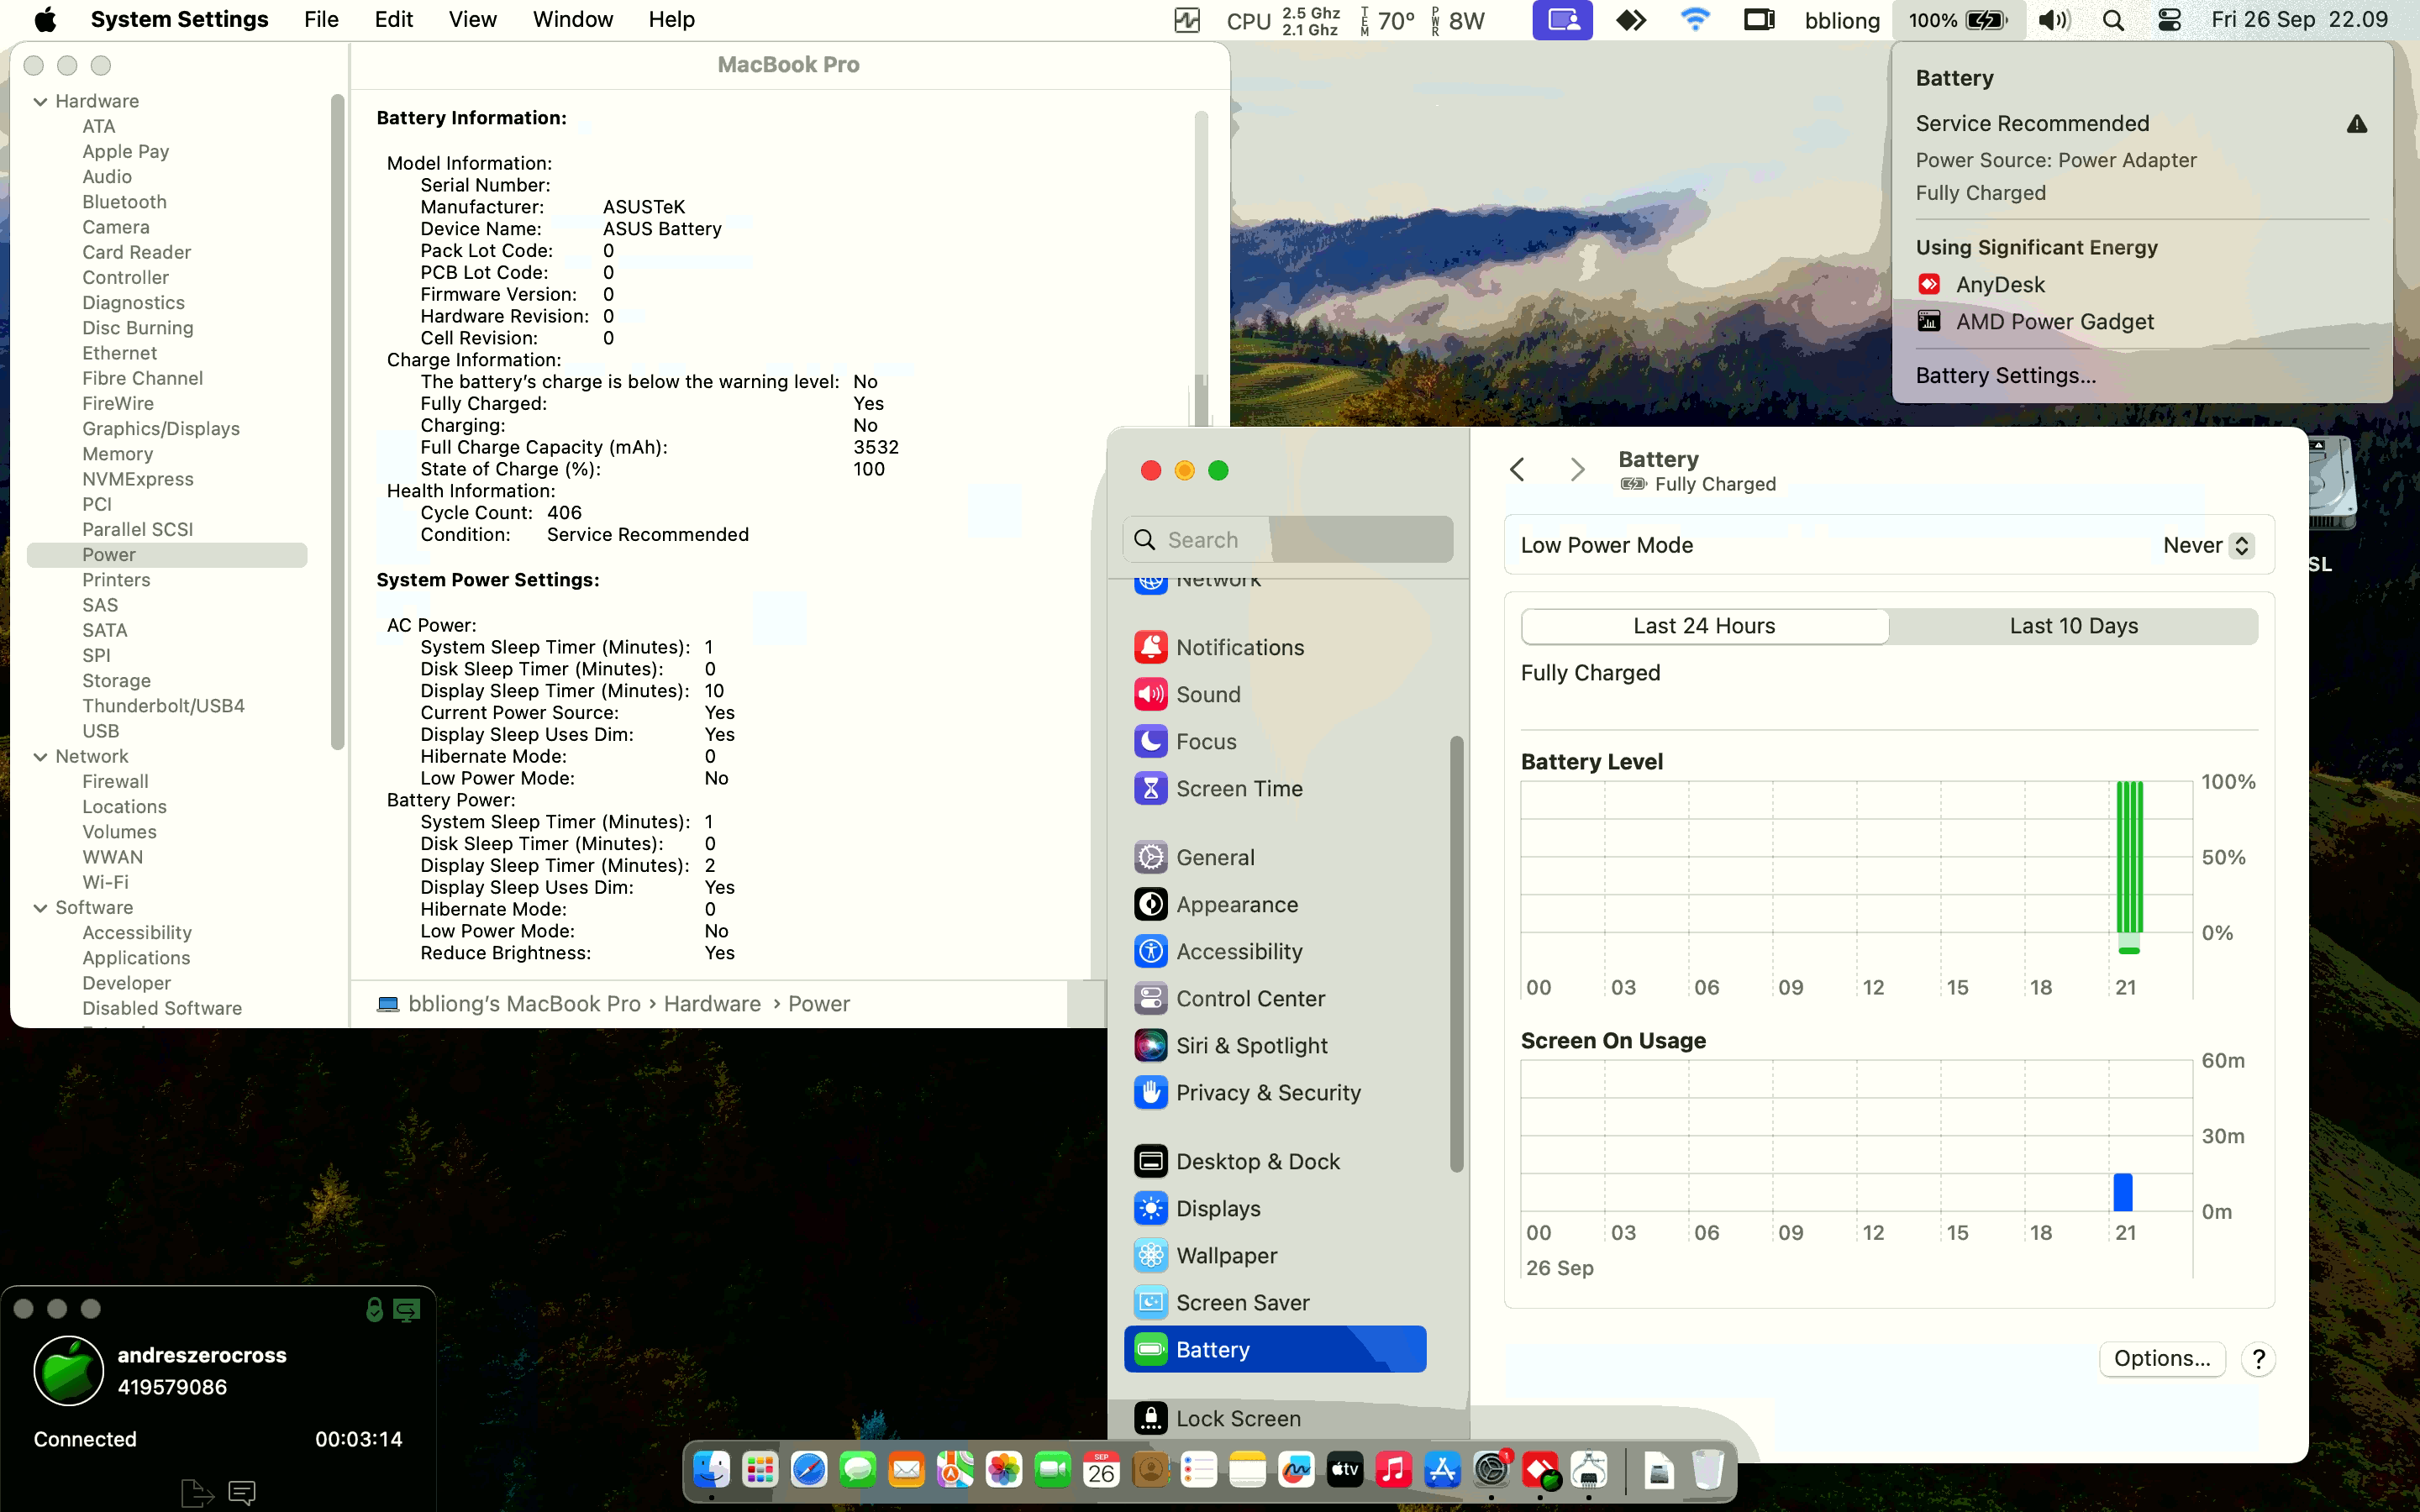Click the System Settings search field
This screenshot has height=1512, width=2420.
(1287, 540)
